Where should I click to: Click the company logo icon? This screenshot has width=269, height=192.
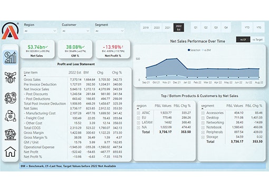10,31
